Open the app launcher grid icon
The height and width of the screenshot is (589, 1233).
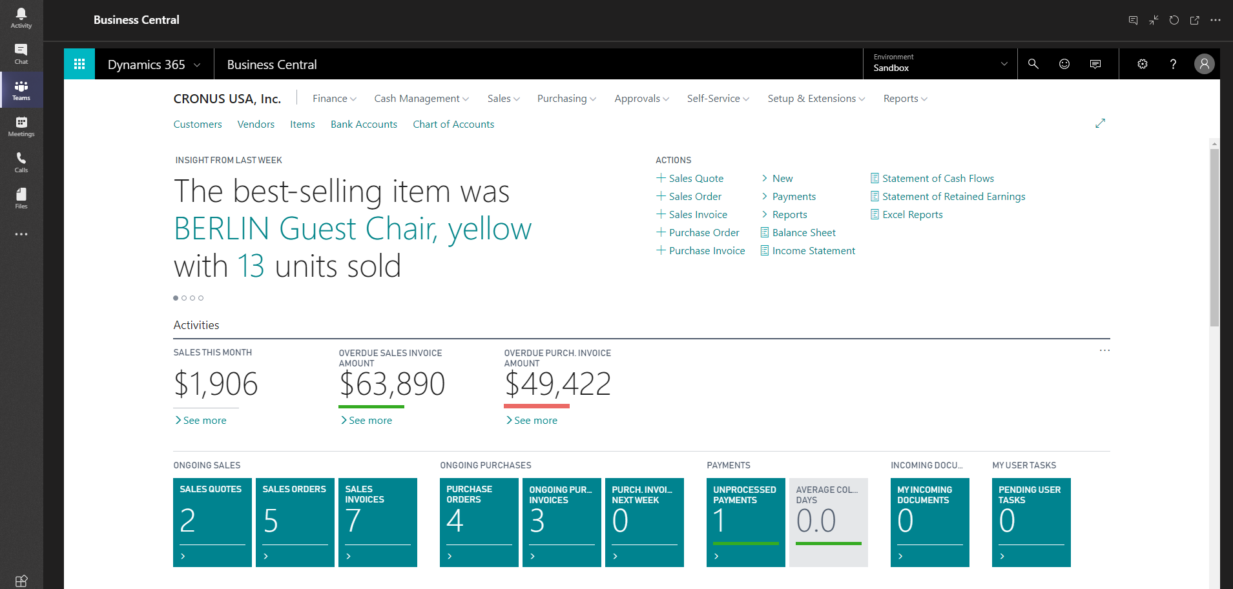pos(79,63)
